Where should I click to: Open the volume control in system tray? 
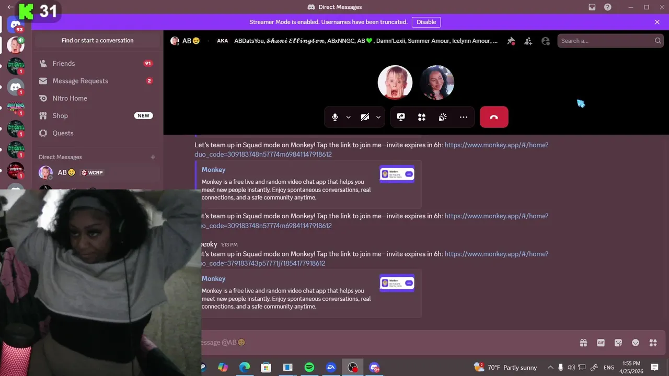coord(571,368)
